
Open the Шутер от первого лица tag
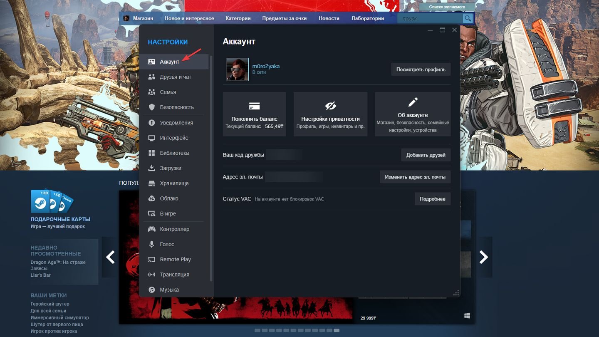click(x=57, y=324)
